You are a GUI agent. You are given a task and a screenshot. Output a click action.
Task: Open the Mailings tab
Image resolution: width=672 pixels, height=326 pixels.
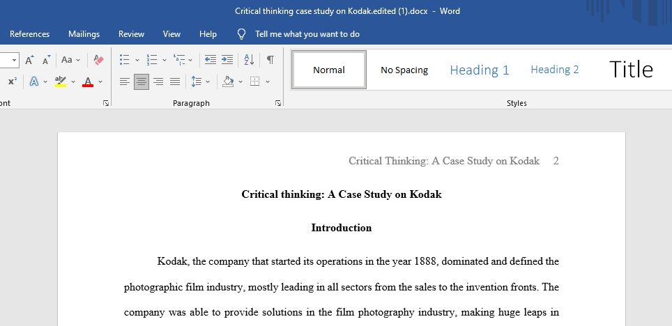click(84, 34)
